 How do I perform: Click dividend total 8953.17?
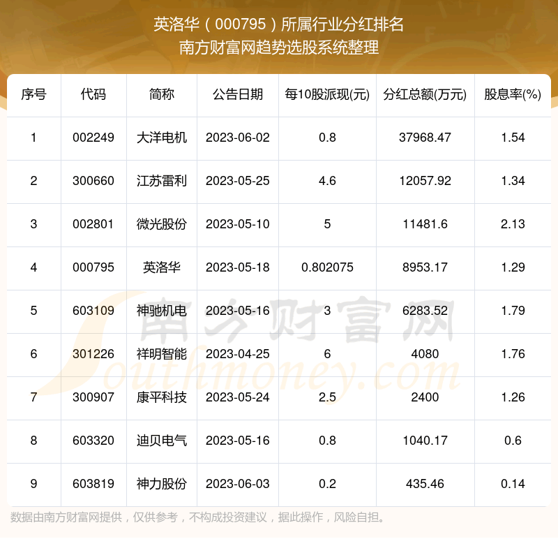pyautogui.click(x=425, y=267)
